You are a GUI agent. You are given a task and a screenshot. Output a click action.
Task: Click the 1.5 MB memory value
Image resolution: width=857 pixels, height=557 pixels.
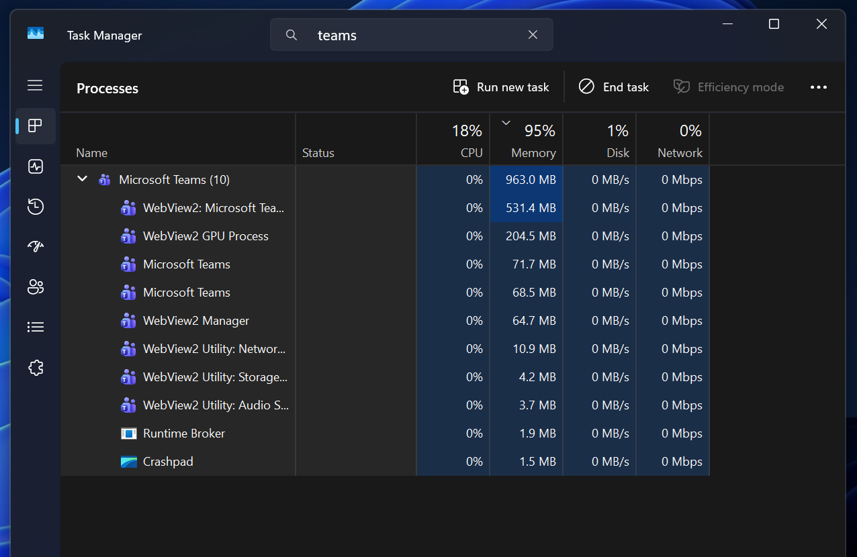tap(538, 462)
